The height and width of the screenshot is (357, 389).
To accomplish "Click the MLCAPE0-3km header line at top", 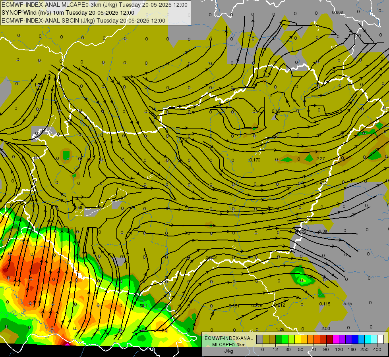I will 94,5.
